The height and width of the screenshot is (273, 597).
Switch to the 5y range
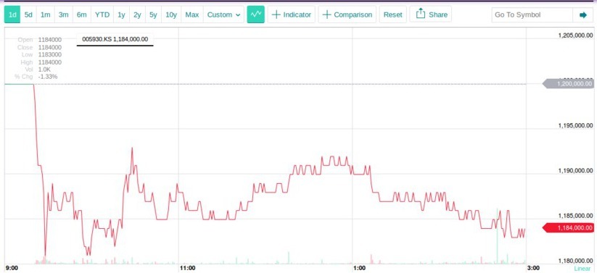coord(153,14)
